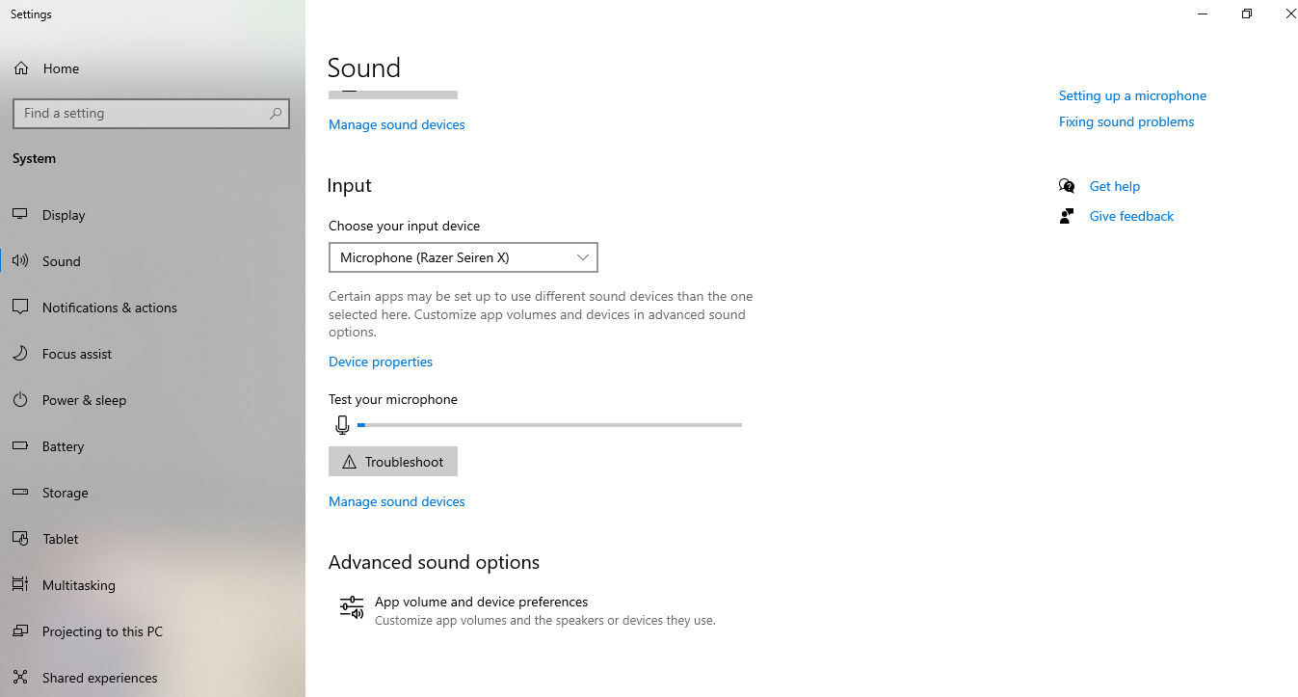Click the Get help link
1298x697 pixels.
click(x=1115, y=186)
